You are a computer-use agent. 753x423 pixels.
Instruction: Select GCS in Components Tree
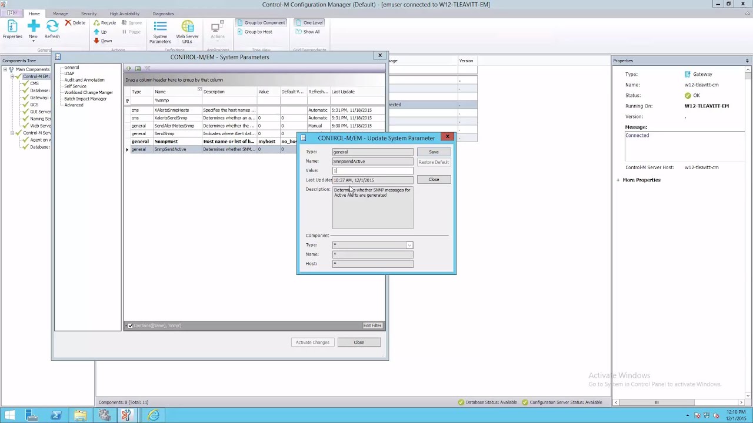click(x=34, y=105)
